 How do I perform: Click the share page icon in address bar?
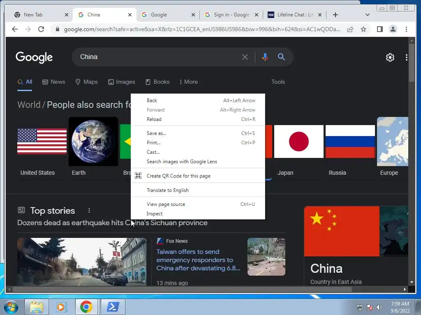[350, 29]
